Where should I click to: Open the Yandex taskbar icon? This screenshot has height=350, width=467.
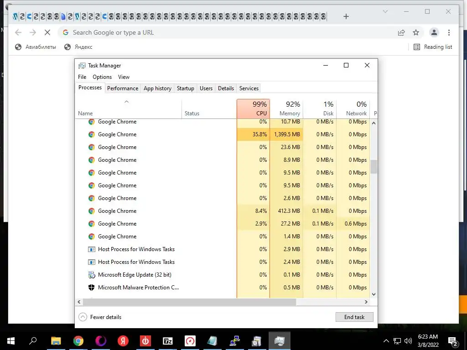(x=123, y=341)
